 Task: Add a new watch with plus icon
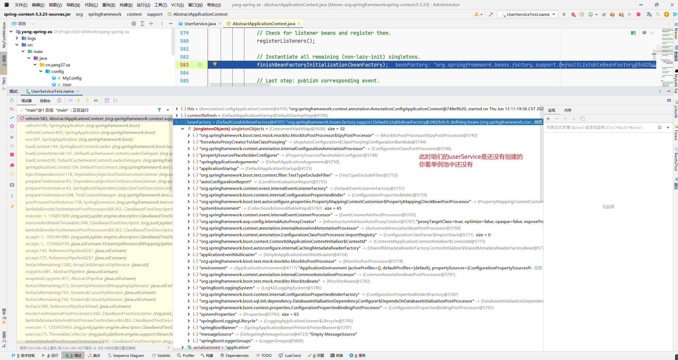[548, 119]
